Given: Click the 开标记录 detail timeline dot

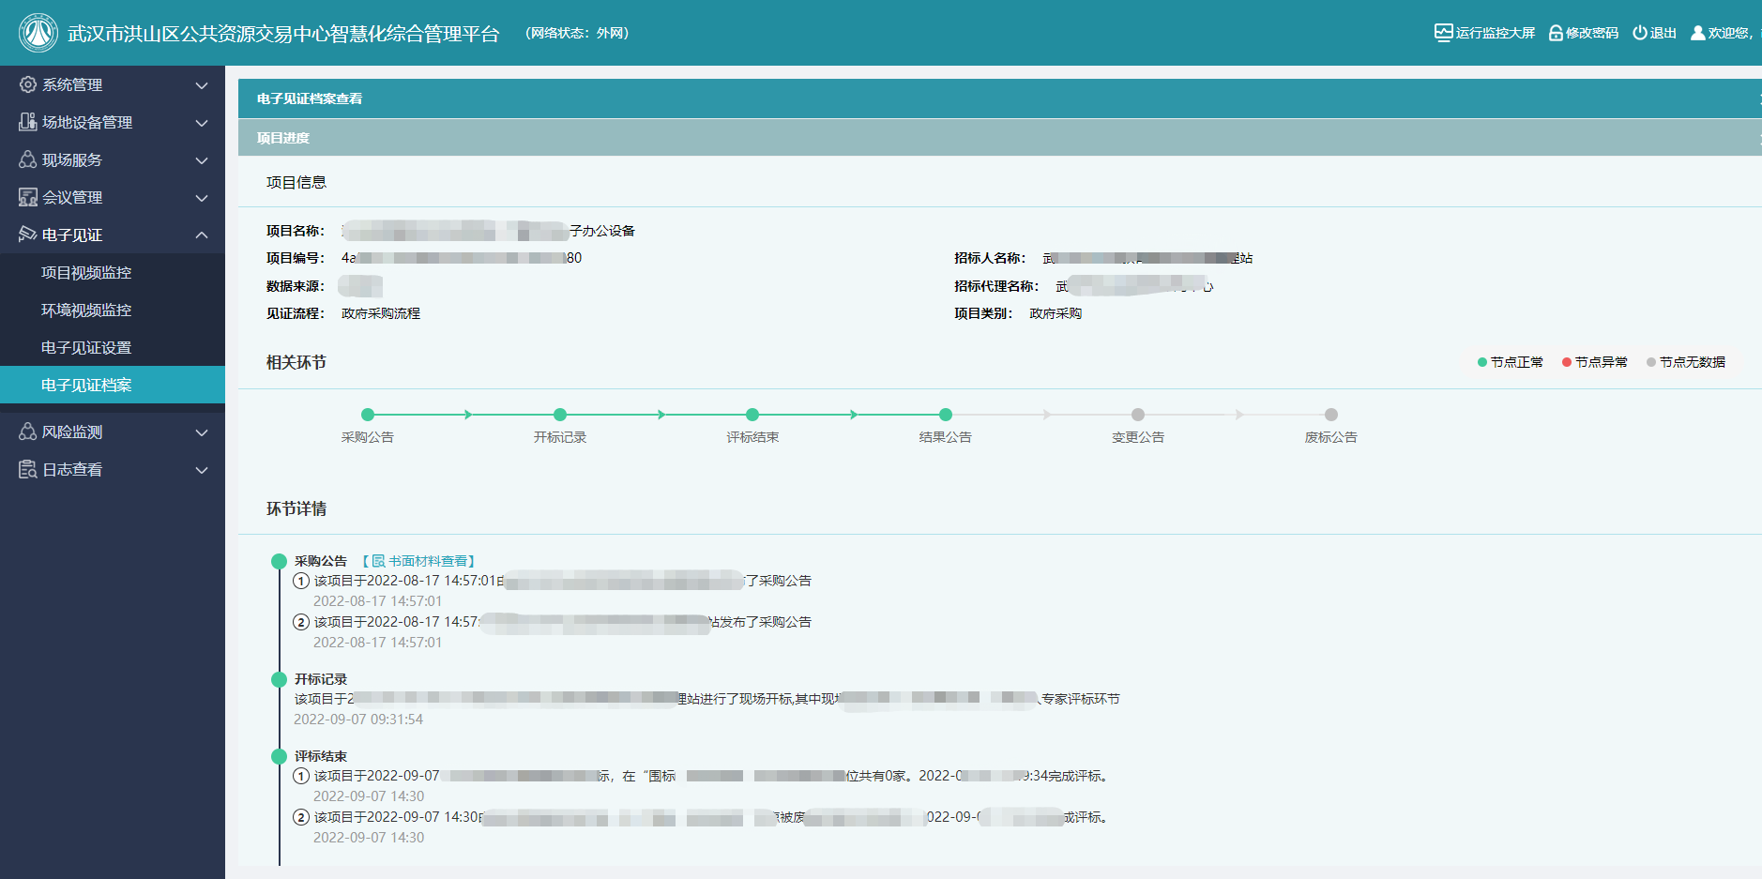Looking at the screenshot, I should pyautogui.click(x=279, y=680).
